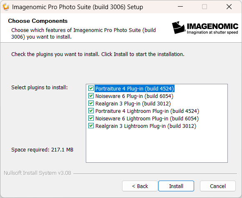242x198 pixels.
Task: Cancel the setup wizard
Action: coord(218,186)
